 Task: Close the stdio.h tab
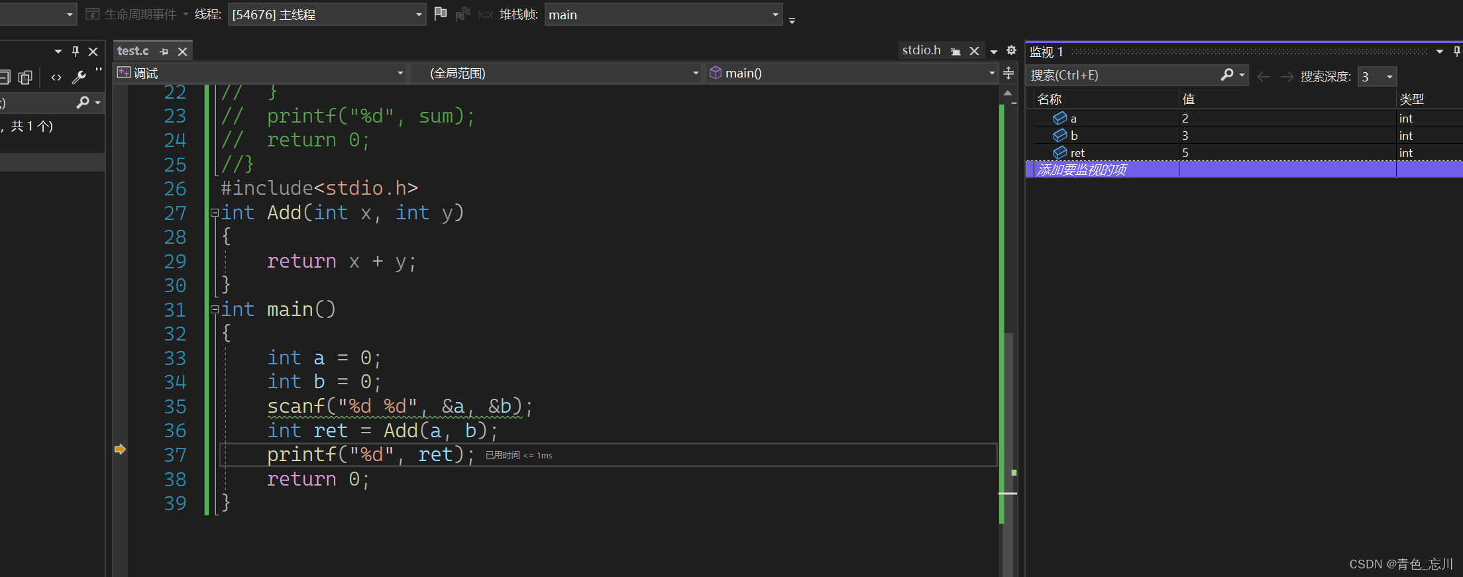point(974,51)
